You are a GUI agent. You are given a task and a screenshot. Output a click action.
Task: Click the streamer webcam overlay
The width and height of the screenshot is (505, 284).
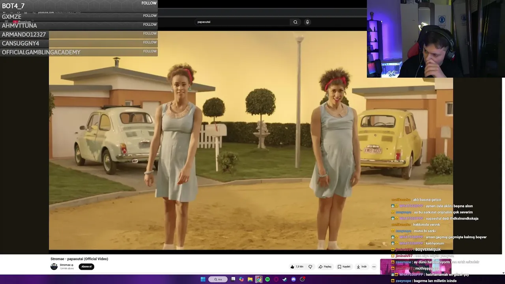(x=436, y=39)
